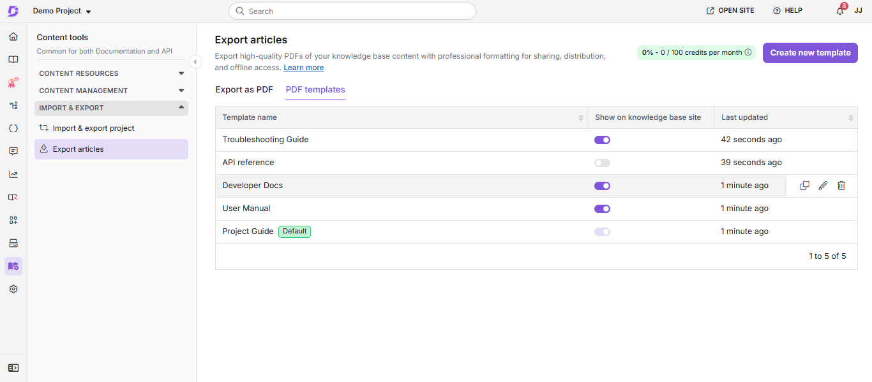Click the API reference template name
This screenshot has height=382, width=872.
pos(248,163)
